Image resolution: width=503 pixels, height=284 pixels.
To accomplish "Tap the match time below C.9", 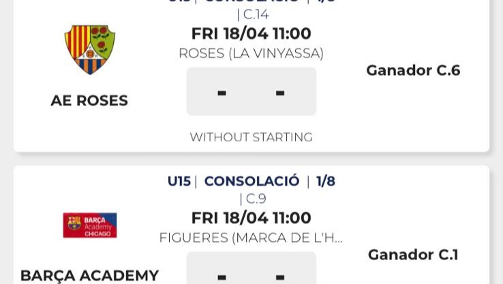I will click(x=251, y=218).
